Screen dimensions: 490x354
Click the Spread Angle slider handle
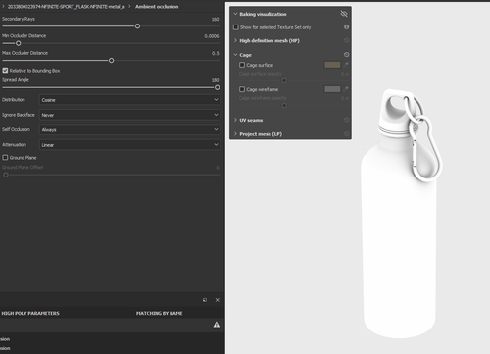(x=218, y=87)
